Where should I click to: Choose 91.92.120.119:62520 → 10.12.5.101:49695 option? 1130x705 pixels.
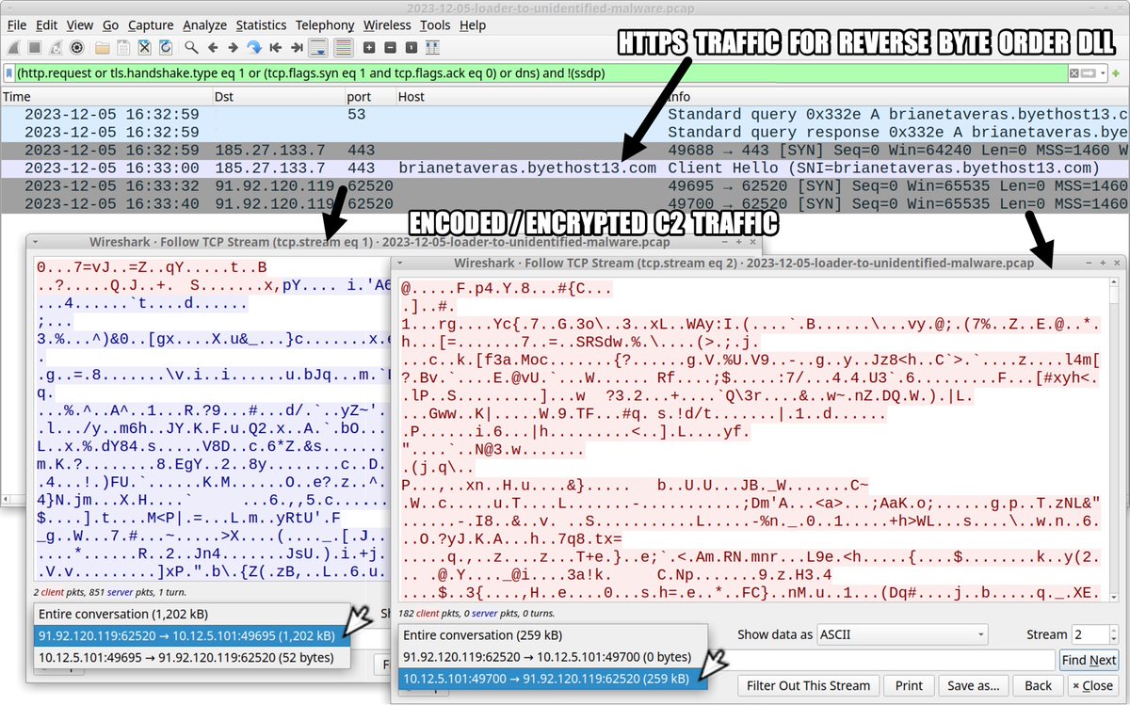coord(191,636)
